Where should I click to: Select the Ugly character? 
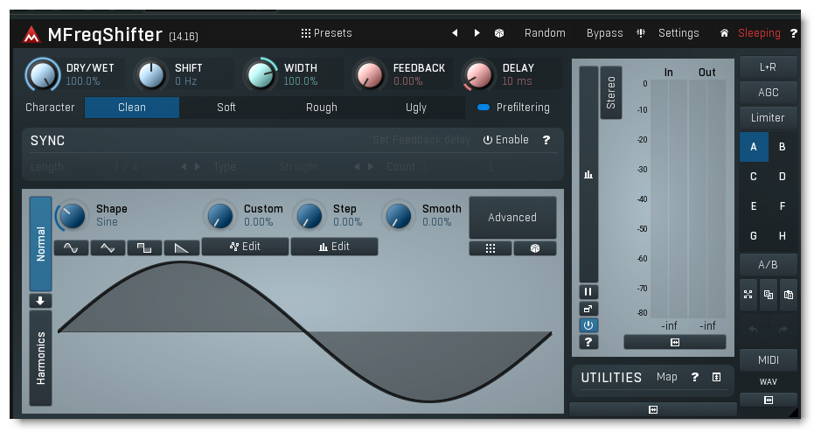tap(416, 108)
